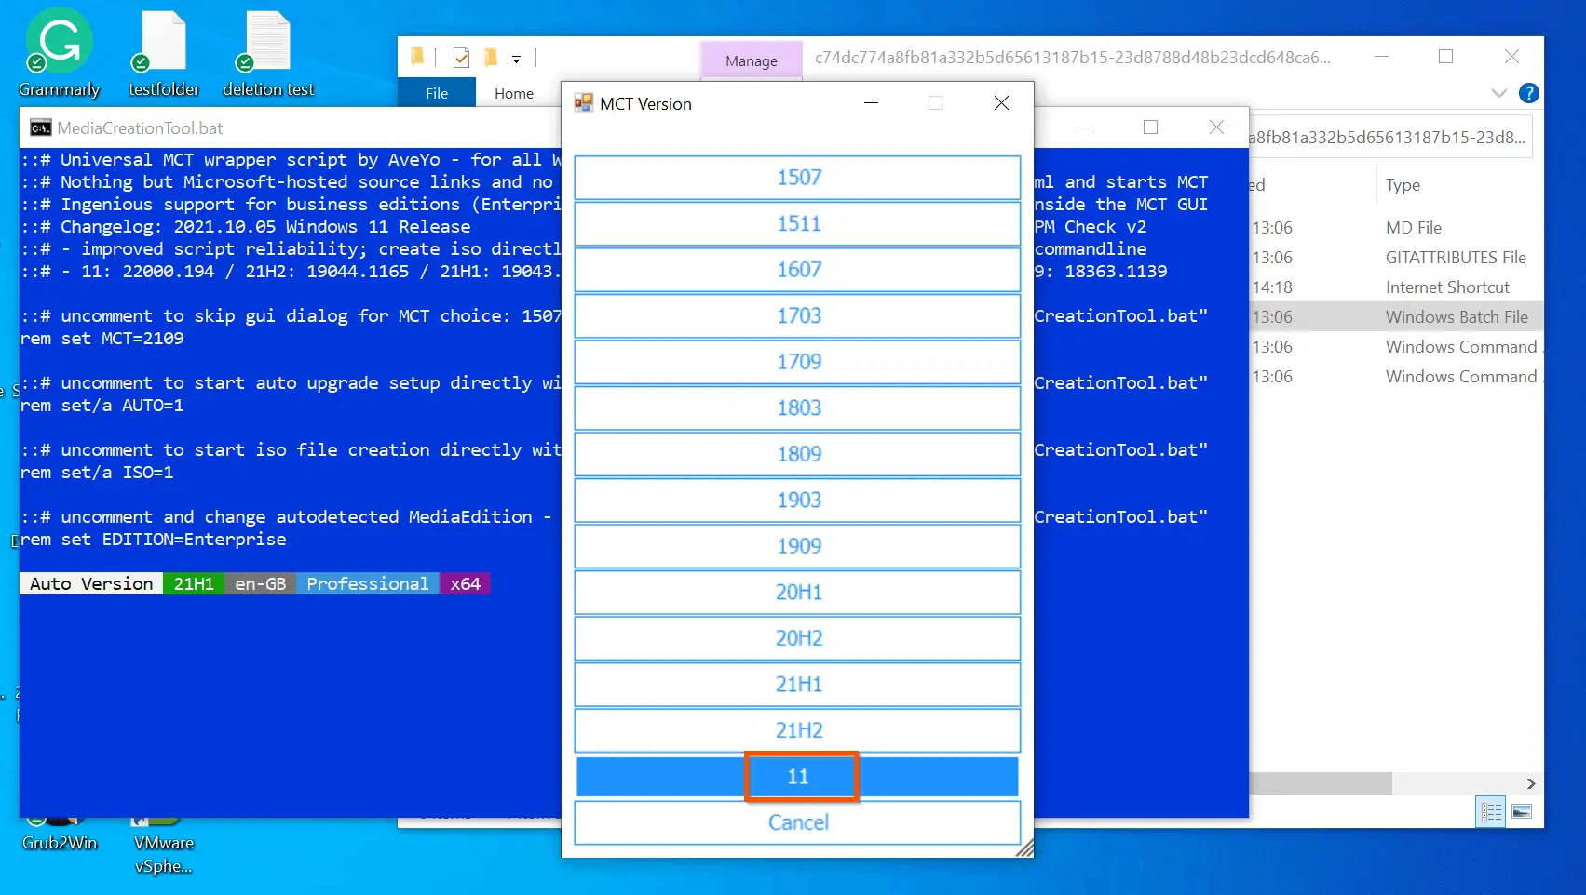The height and width of the screenshot is (895, 1586).
Task: Select the GITATTRIBUTES File row
Action: pyautogui.click(x=1396, y=258)
